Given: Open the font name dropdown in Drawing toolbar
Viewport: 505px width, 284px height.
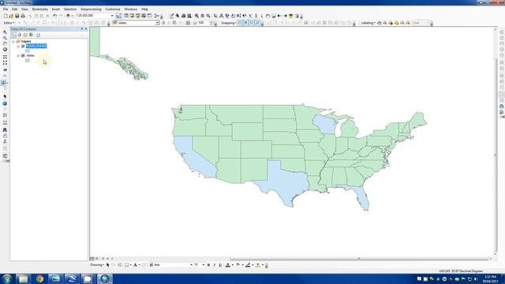Looking at the screenshot, I should pos(191,265).
